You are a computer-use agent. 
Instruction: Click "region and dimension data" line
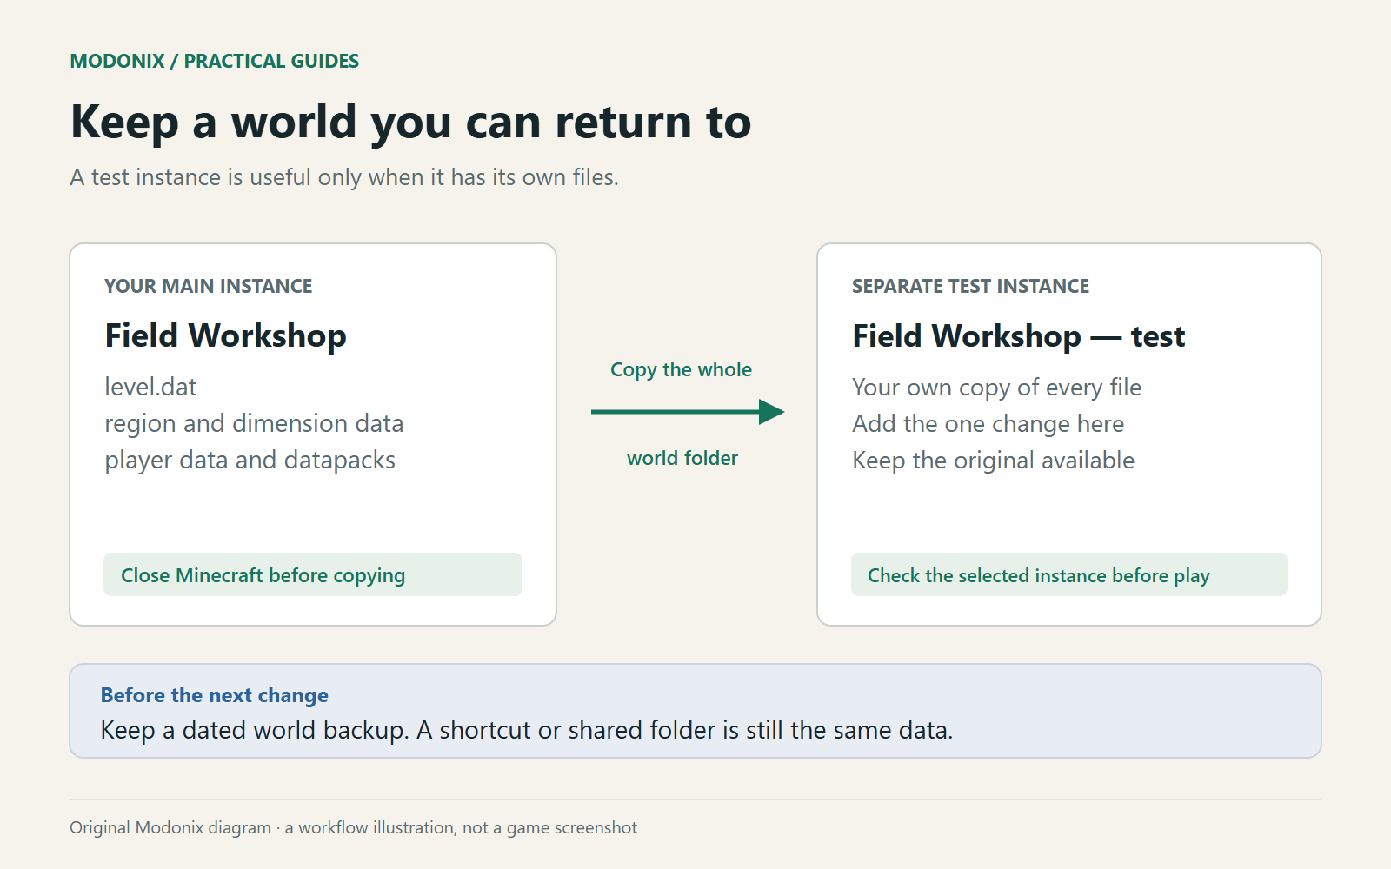254,423
